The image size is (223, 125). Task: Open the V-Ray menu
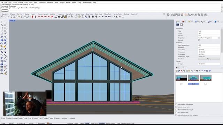pos(79,2)
